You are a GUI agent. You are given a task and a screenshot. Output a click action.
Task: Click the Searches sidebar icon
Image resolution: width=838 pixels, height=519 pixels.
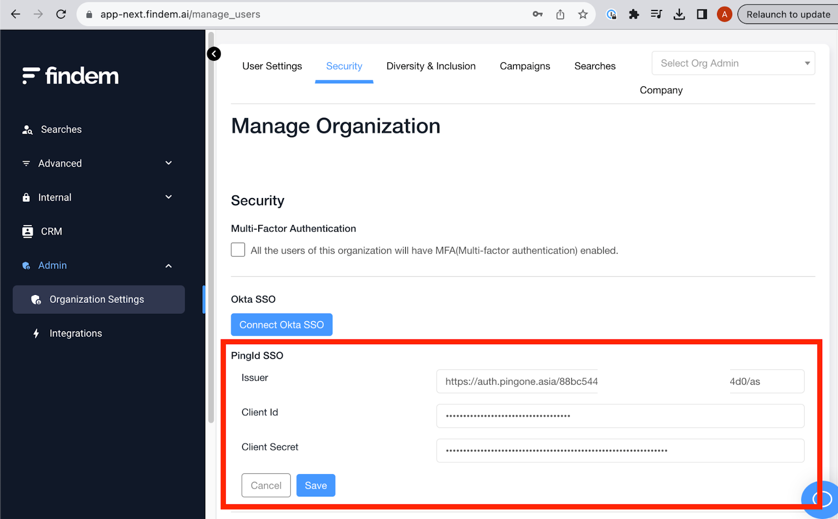pyautogui.click(x=27, y=130)
